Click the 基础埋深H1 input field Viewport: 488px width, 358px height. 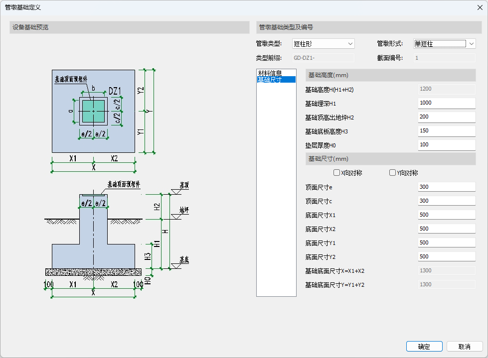[447, 103]
